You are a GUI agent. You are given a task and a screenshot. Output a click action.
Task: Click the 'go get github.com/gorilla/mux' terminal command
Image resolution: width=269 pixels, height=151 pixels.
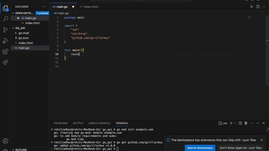[140, 142]
